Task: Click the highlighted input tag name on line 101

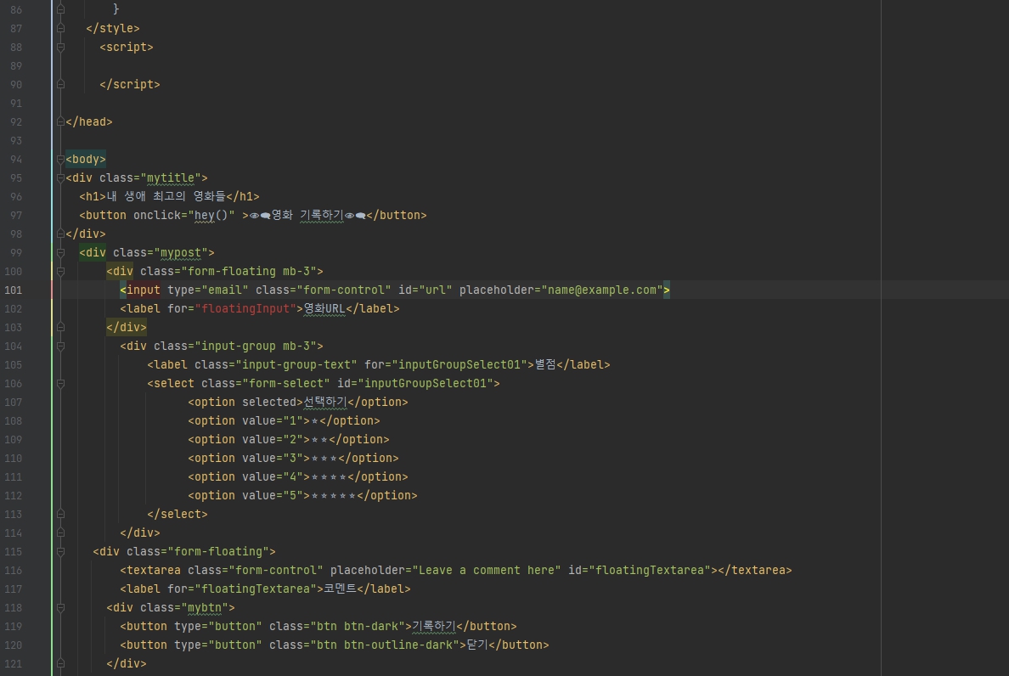Action: pos(143,290)
